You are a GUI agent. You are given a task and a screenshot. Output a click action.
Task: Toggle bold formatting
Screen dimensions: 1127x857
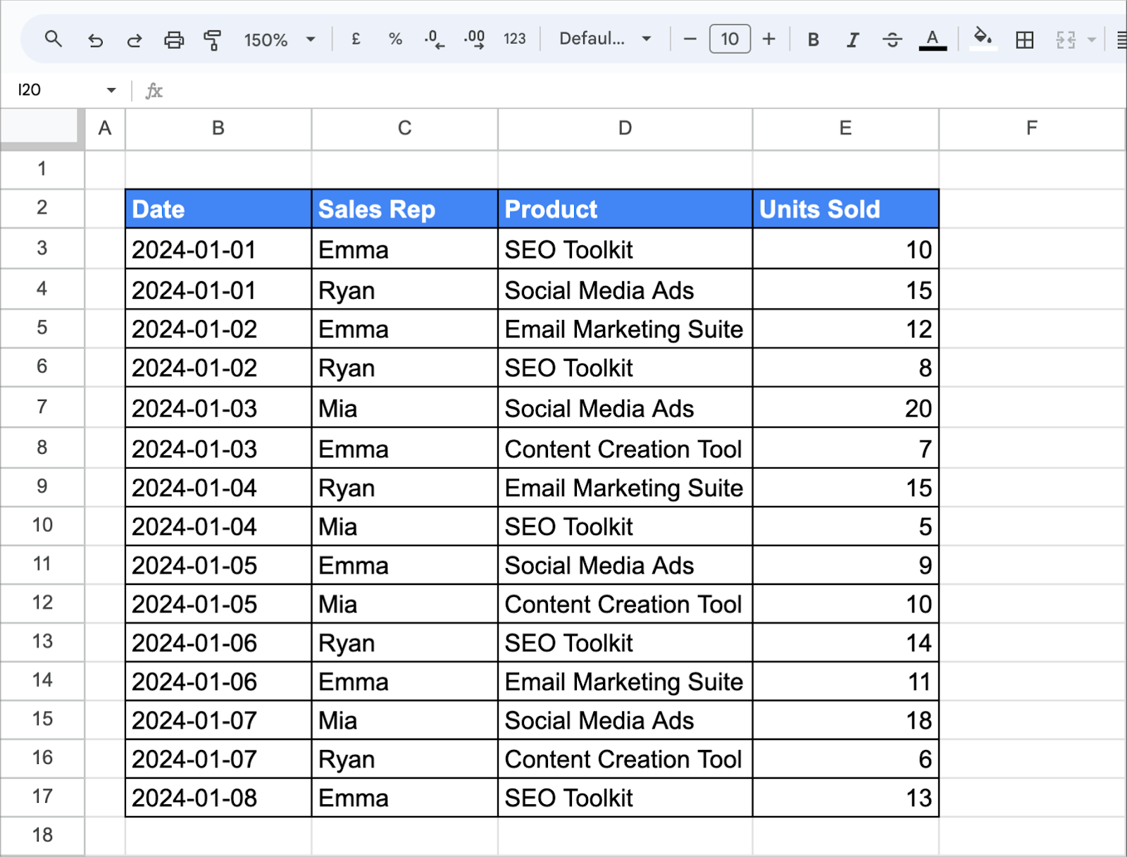tap(813, 39)
